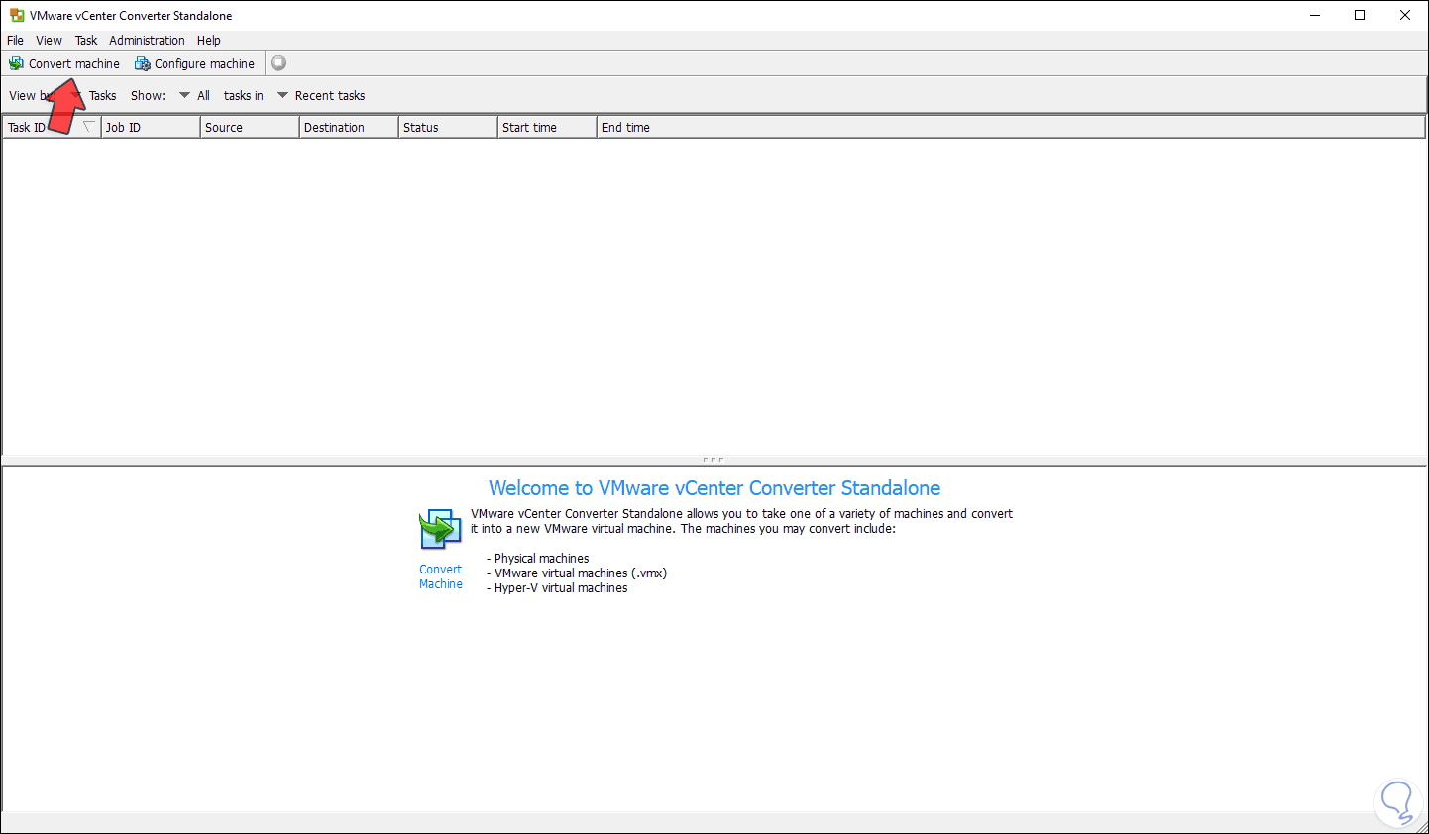Image resolution: width=1429 pixels, height=834 pixels.
Task: Click the Show: label in filter bar
Action: [x=148, y=96]
